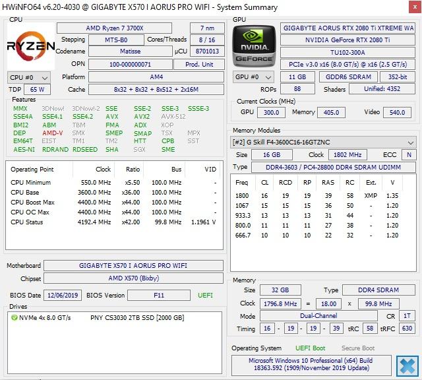This screenshot has height=380, width=422.
Task: Click the SSE4.2 feature flag
Action: pyautogui.click(x=83, y=117)
